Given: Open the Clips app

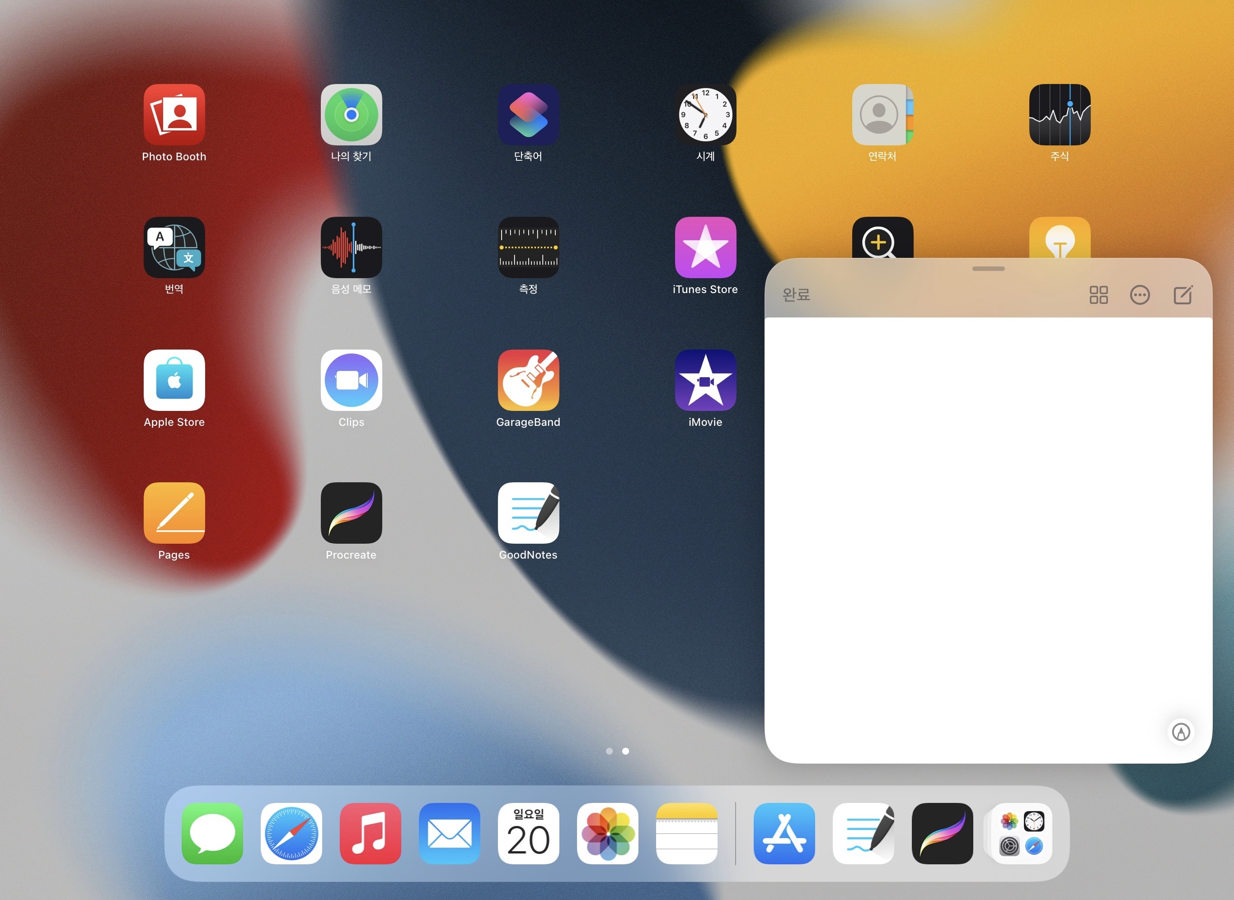Looking at the screenshot, I should 351,380.
